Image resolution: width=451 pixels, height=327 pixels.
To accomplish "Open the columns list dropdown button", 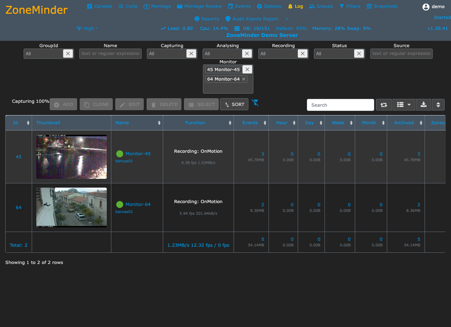I will point(404,105).
